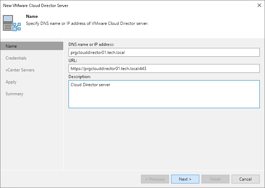Click into the URL input field
The image size is (265, 188).
164,68
